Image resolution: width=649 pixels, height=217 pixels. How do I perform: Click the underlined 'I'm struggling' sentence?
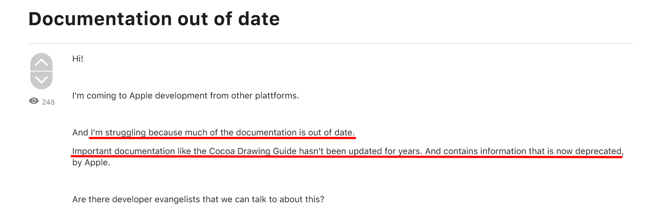pyautogui.click(x=222, y=132)
